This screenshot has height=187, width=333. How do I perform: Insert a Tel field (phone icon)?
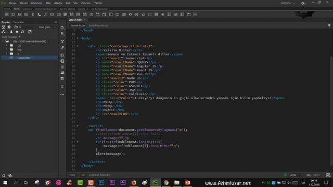coord(39,15)
